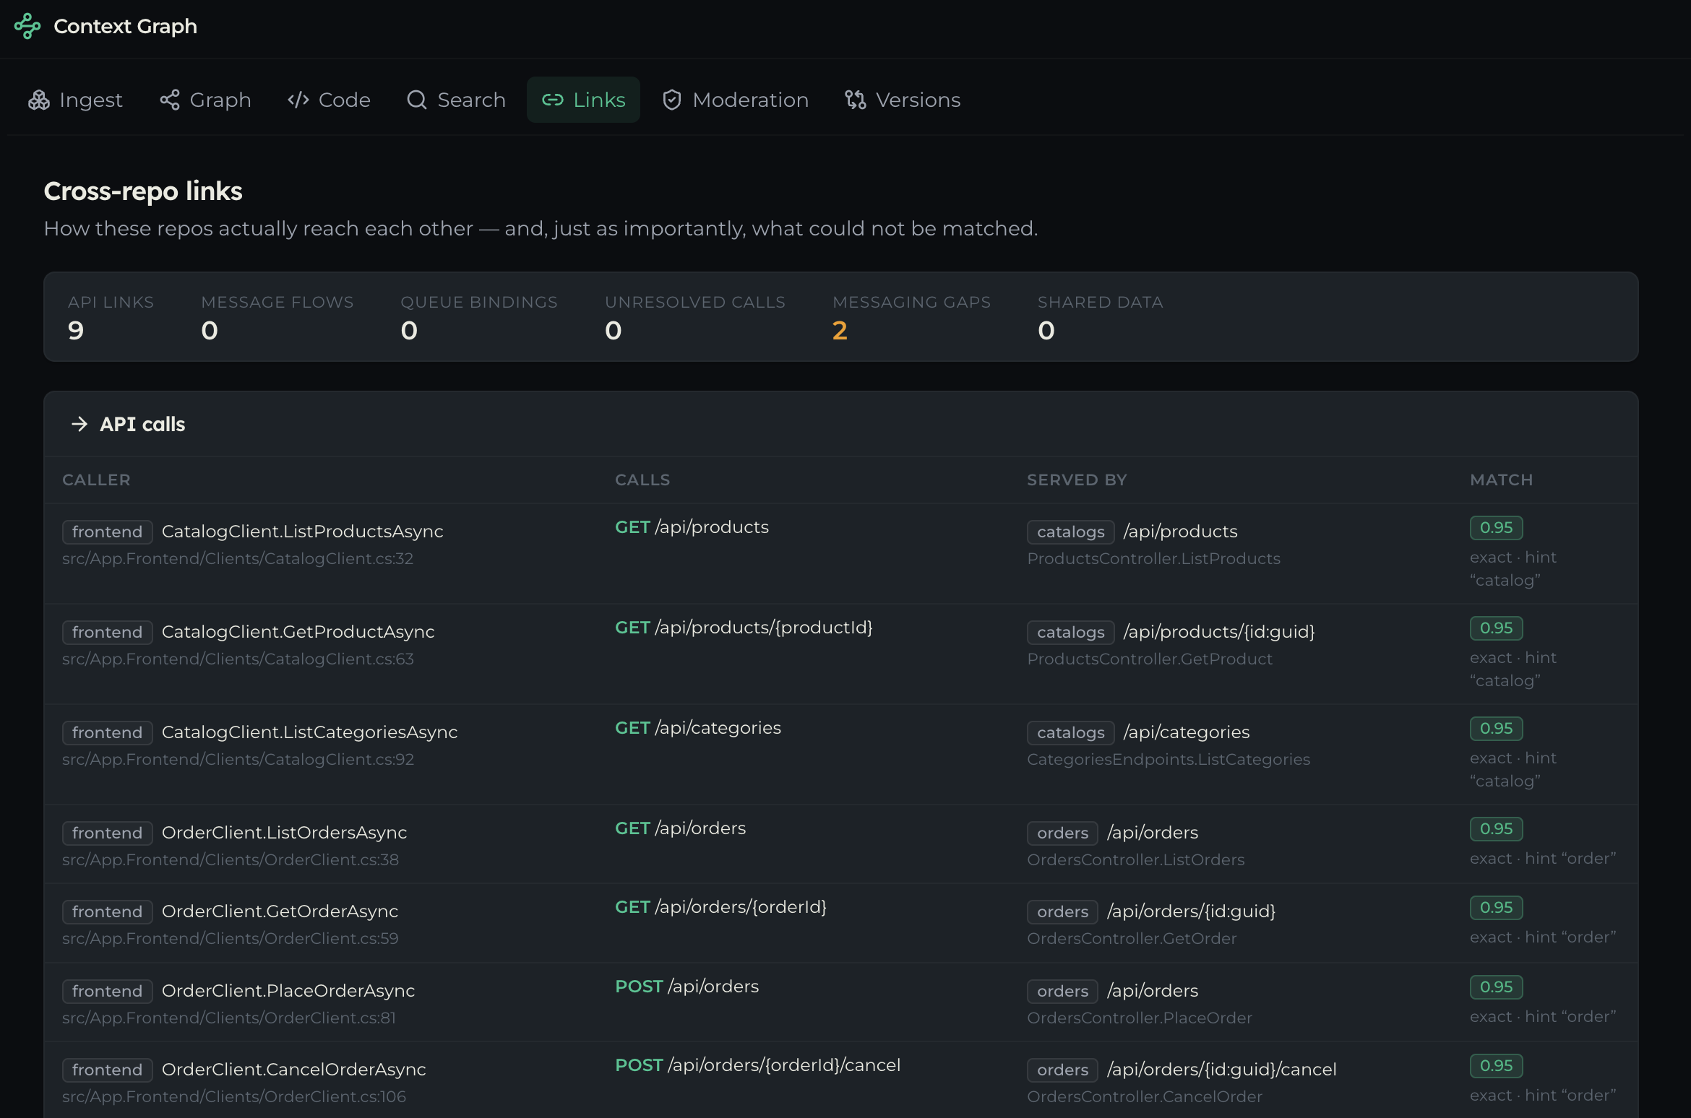
Task: Click the MATCH column header
Action: [1501, 480]
